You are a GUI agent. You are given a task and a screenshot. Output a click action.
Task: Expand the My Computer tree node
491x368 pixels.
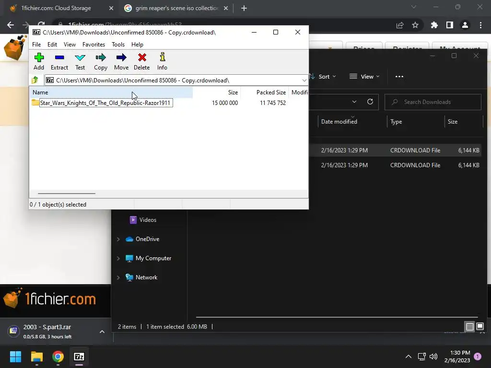click(x=118, y=258)
